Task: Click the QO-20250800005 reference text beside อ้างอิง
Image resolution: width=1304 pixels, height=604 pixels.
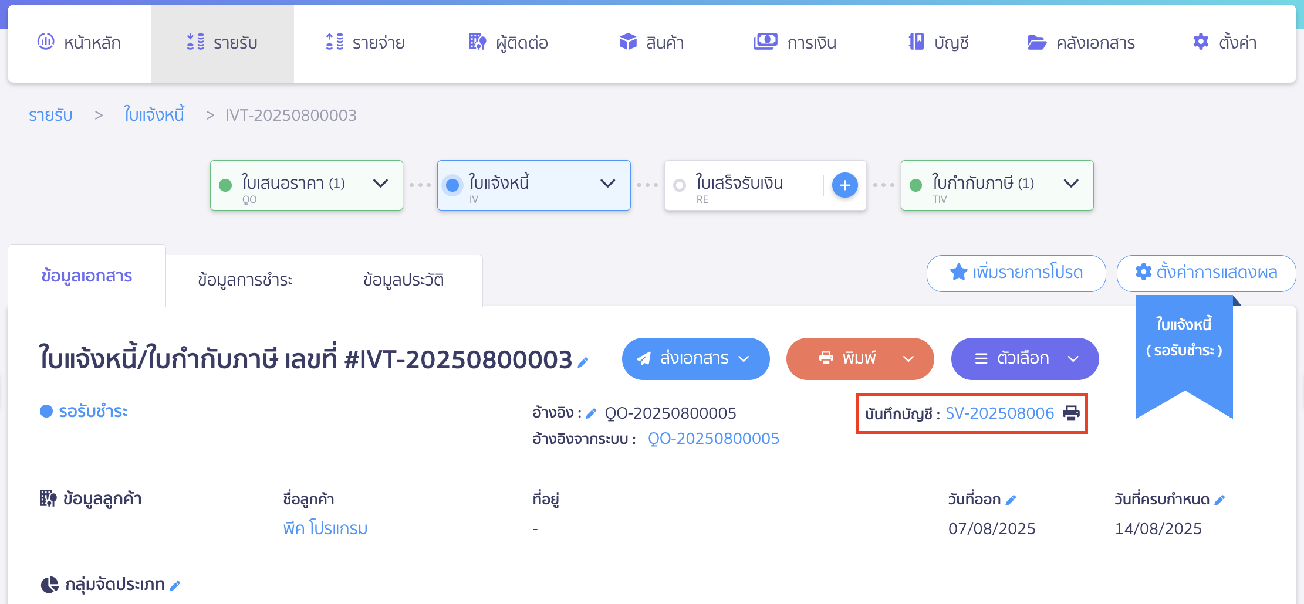Action: pos(670,413)
